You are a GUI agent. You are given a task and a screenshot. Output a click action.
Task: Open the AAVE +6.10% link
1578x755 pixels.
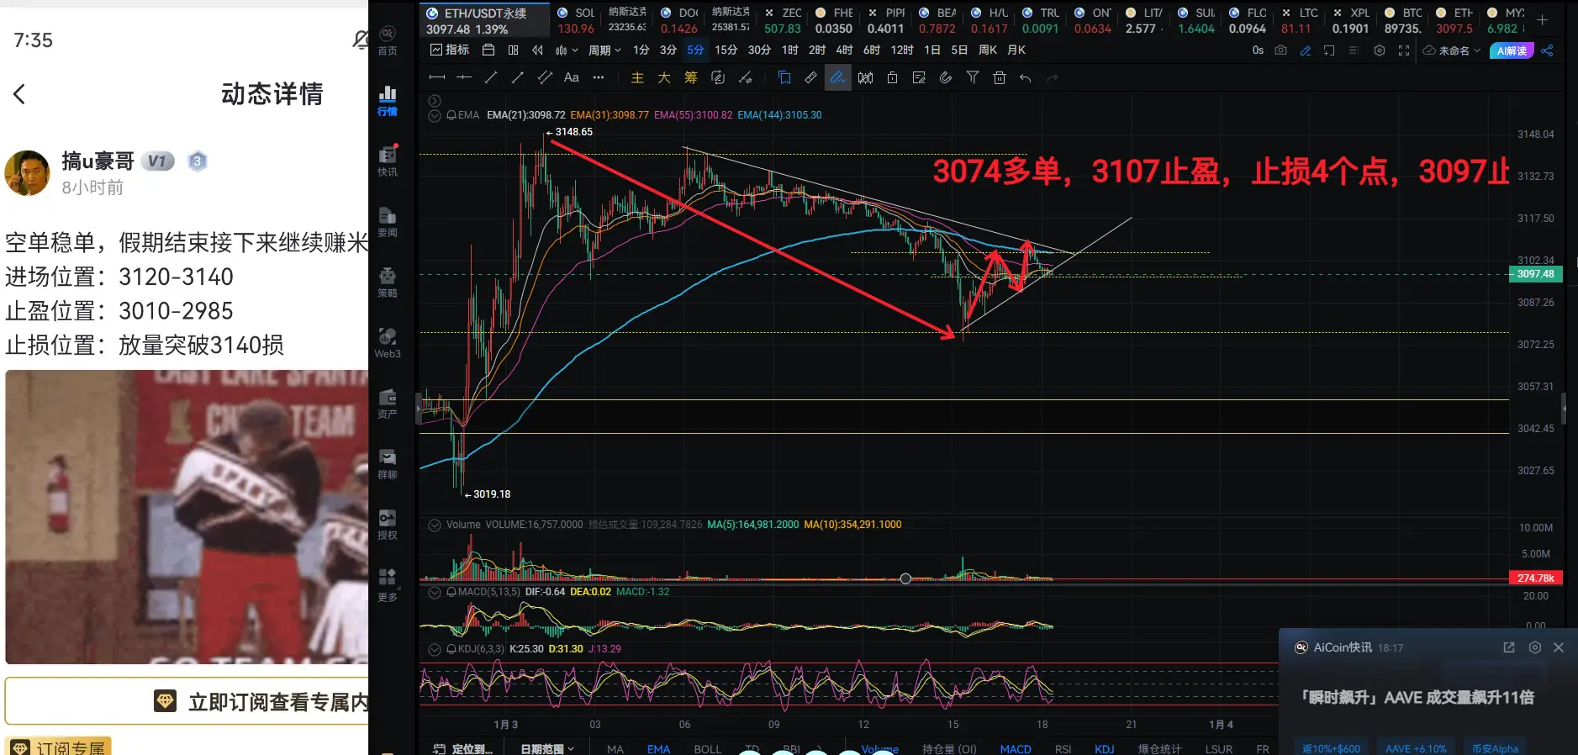tap(1417, 747)
